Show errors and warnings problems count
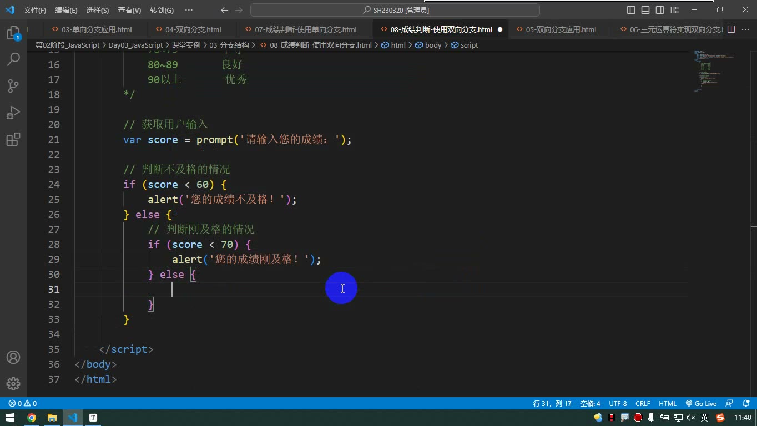Viewport: 757px width, 426px height. [x=23, y=403]
